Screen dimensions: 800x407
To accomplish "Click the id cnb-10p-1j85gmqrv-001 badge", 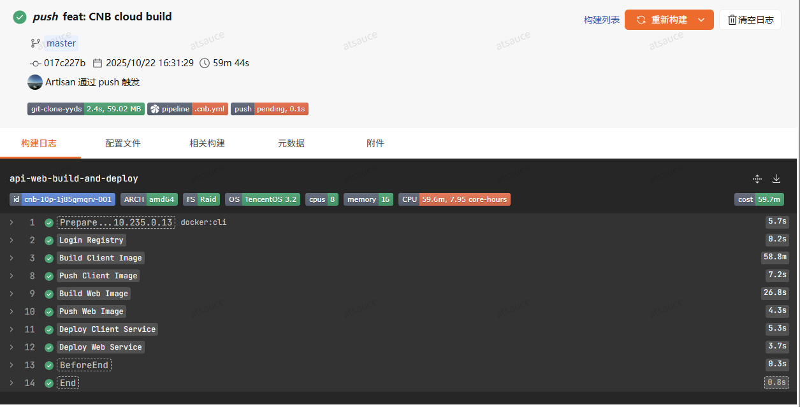I will 62,199.
